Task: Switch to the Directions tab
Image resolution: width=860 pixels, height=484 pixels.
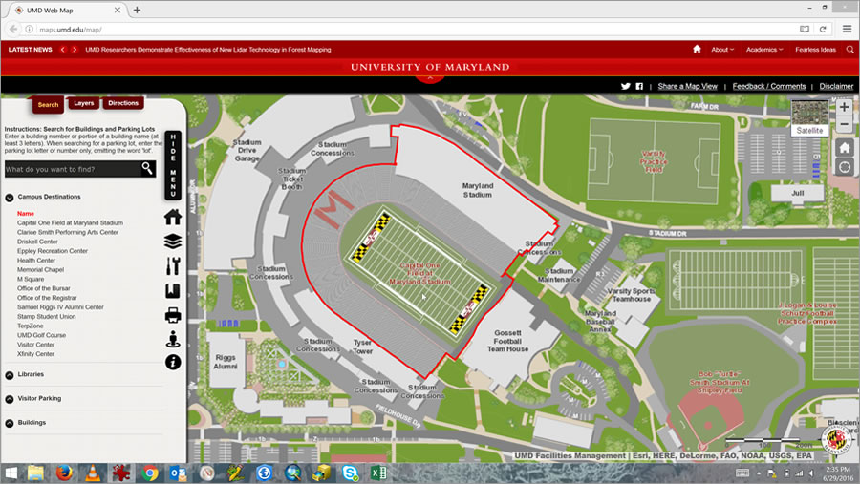Action: point(123,103)
